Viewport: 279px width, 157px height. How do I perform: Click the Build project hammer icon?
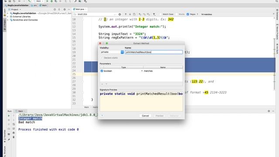tap(29, 1)
